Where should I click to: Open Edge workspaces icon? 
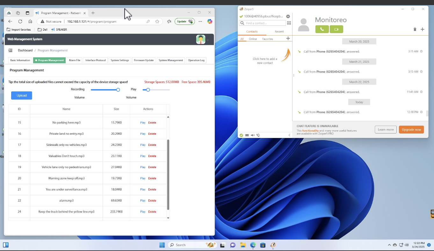(x=18, y=13)
